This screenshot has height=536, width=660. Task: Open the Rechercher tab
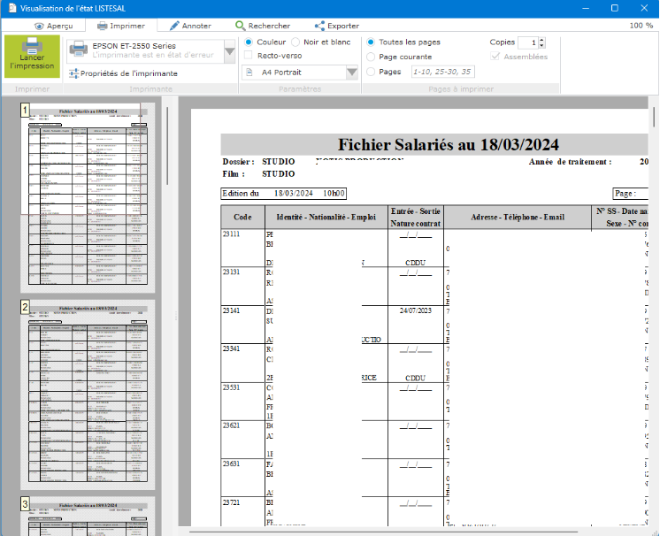point(262,26)
